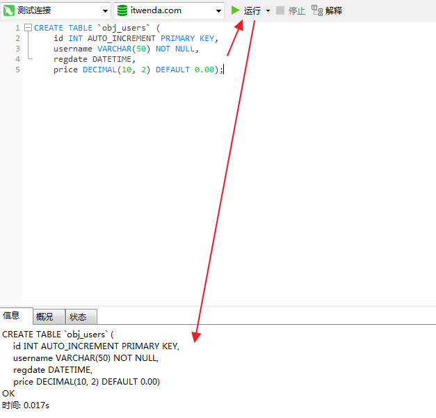The height and width of the screenshot is (418, 436).
Task: Click the green Run play icon
Action: [x=236, y=10]
